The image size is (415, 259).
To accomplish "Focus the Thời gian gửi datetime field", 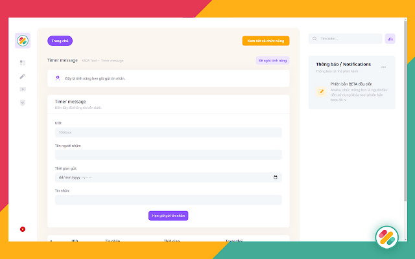I will click(169, 177).
